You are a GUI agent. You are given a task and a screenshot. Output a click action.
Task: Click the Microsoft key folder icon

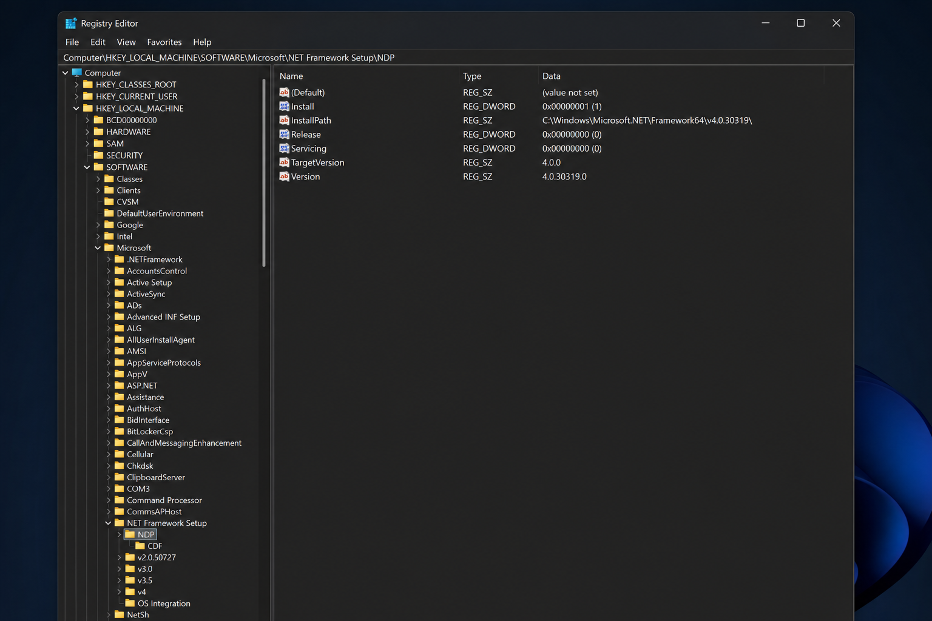coord(109,248)
